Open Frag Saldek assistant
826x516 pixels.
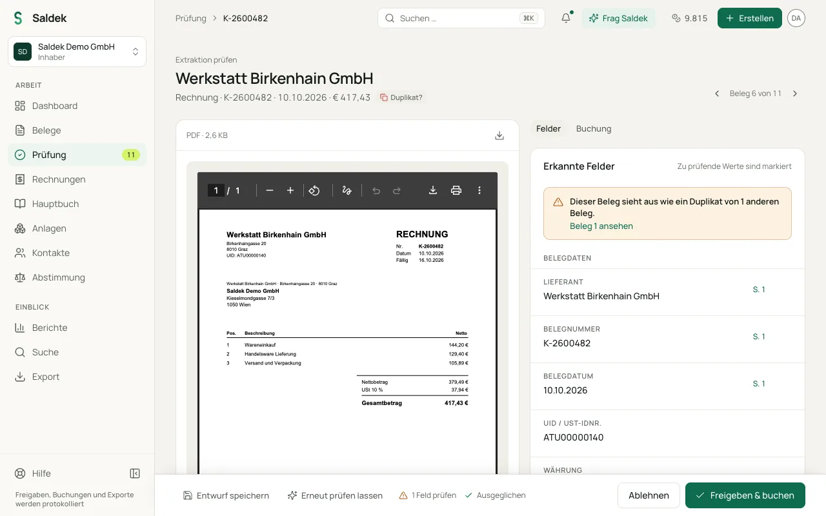(618, 18)
